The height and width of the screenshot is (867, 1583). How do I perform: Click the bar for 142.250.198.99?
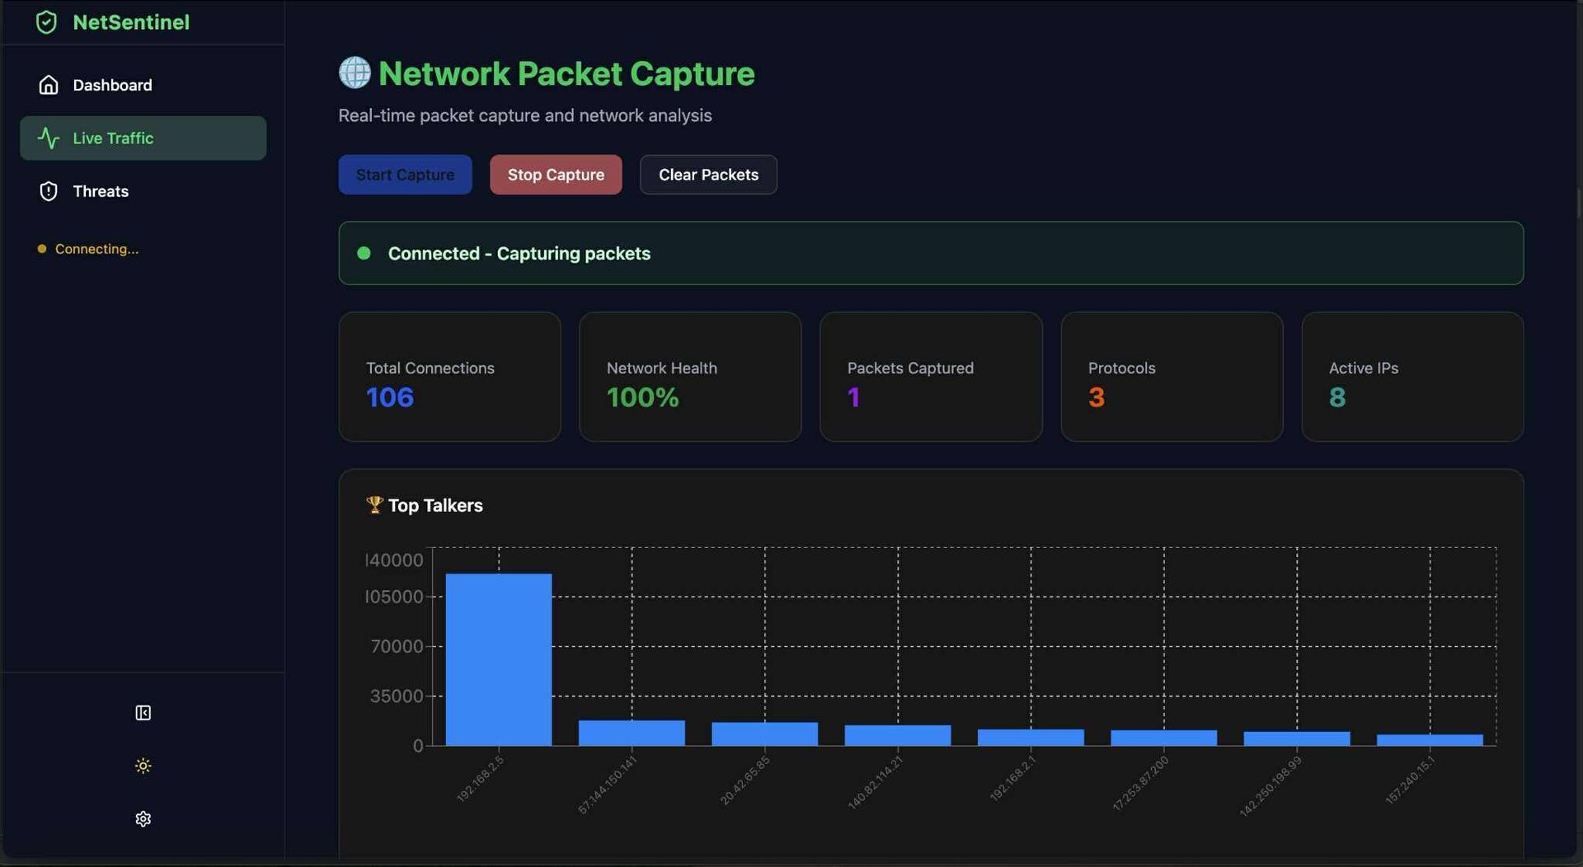coord(1297,738)
